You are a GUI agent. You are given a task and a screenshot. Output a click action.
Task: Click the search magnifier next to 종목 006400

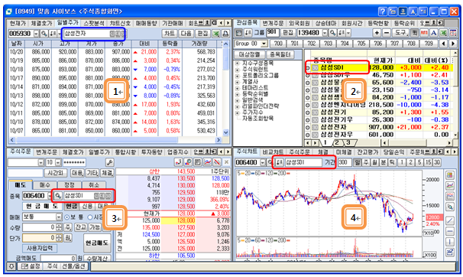pos(58,196)
